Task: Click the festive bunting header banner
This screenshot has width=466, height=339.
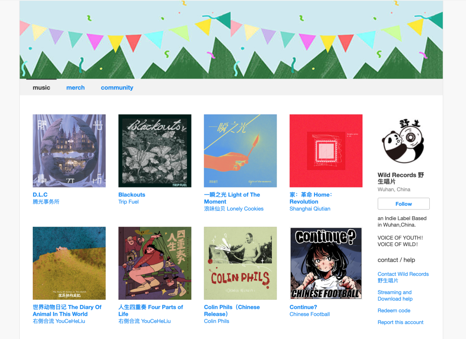Action: point(231,40)
